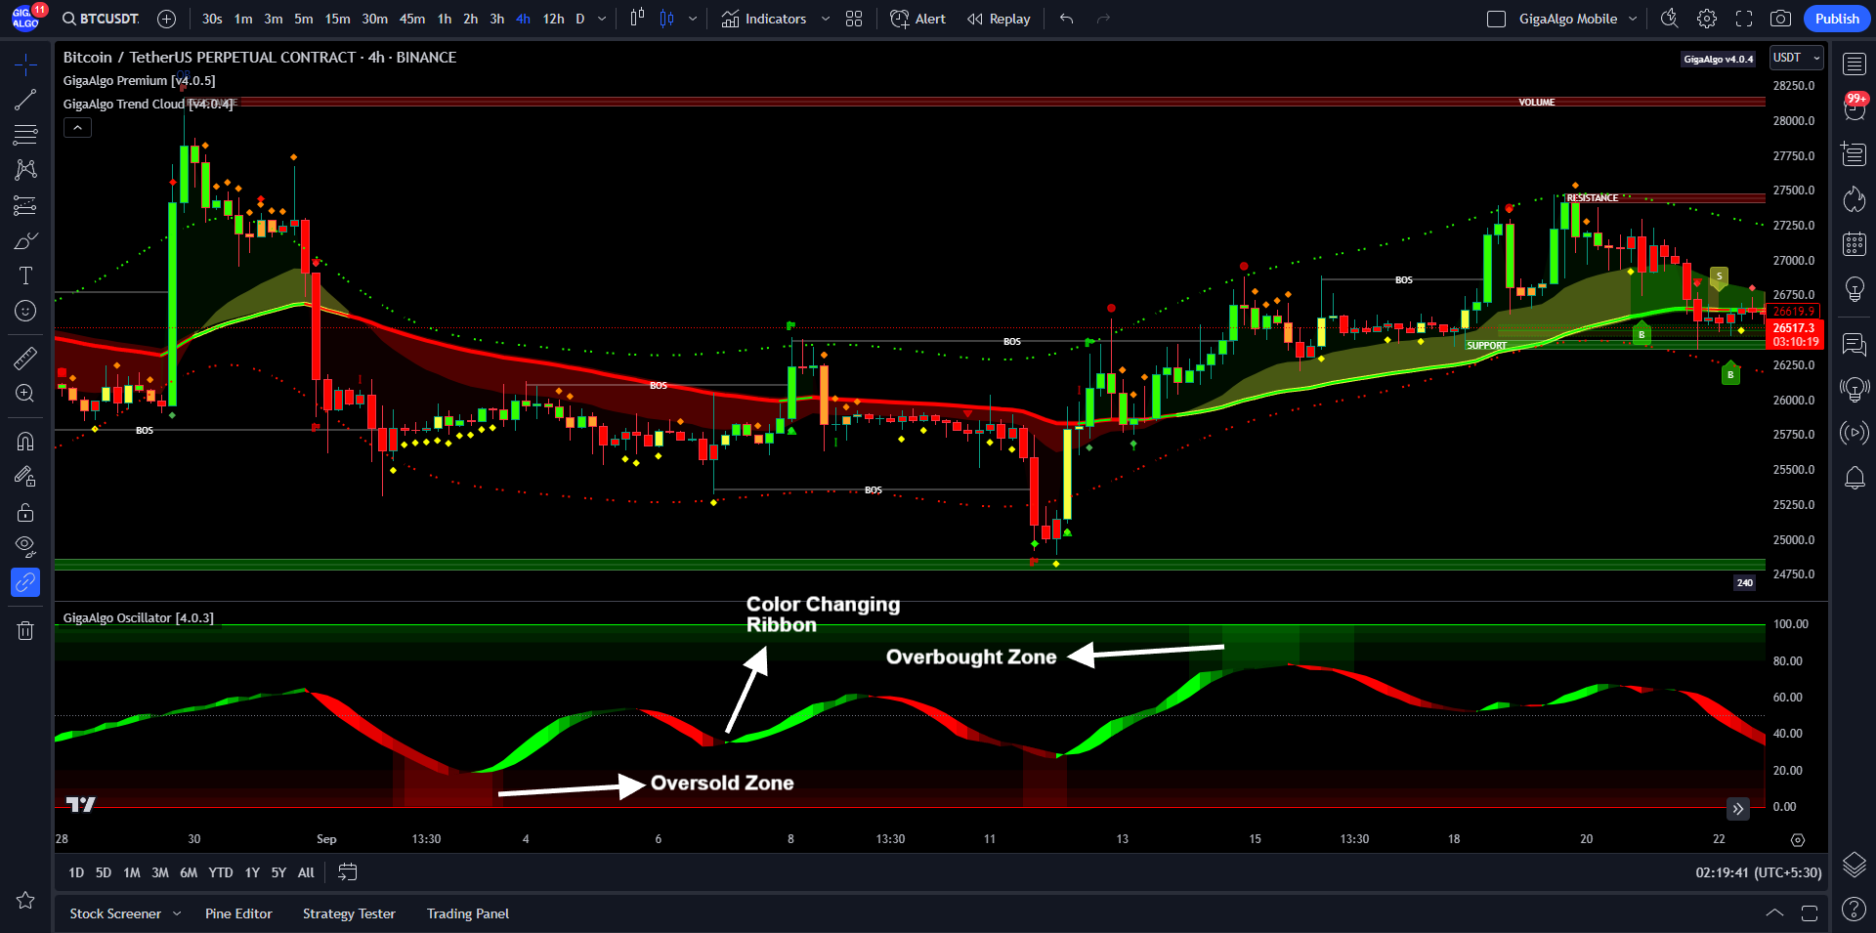Open favorites toolbar star icon
Image resolution: width=1876 pixels, height=933 pixels.
[25, 900]
